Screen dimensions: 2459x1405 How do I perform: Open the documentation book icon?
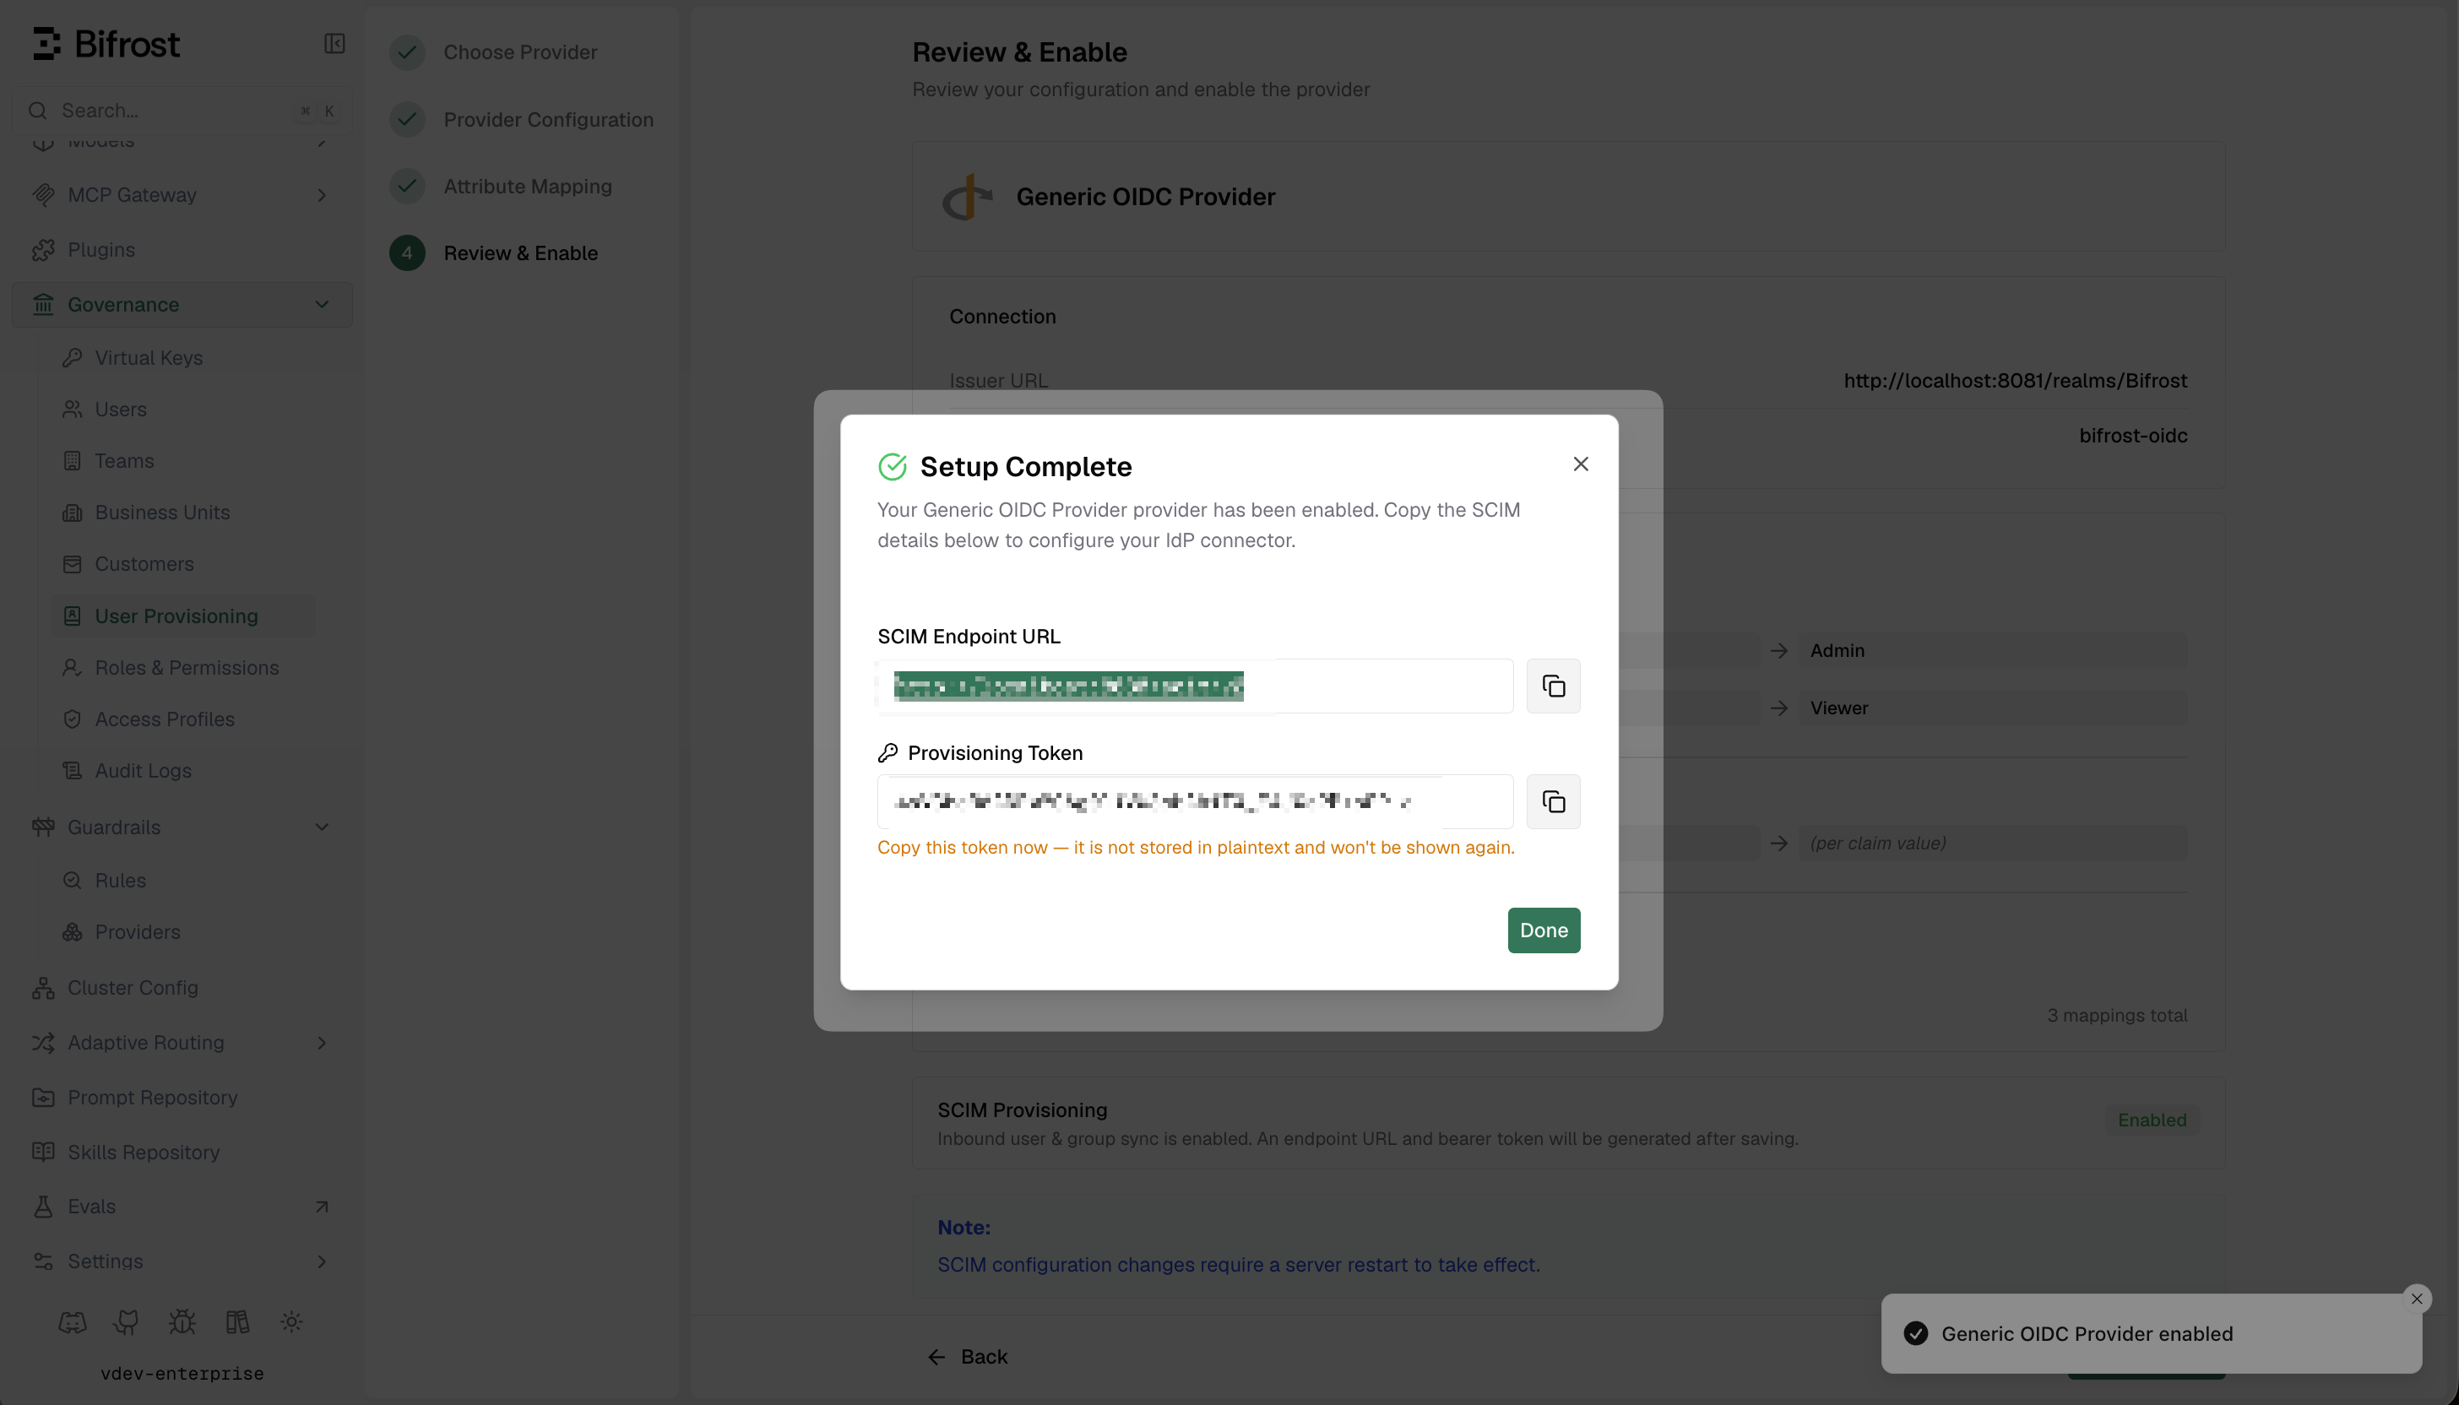237,1322
